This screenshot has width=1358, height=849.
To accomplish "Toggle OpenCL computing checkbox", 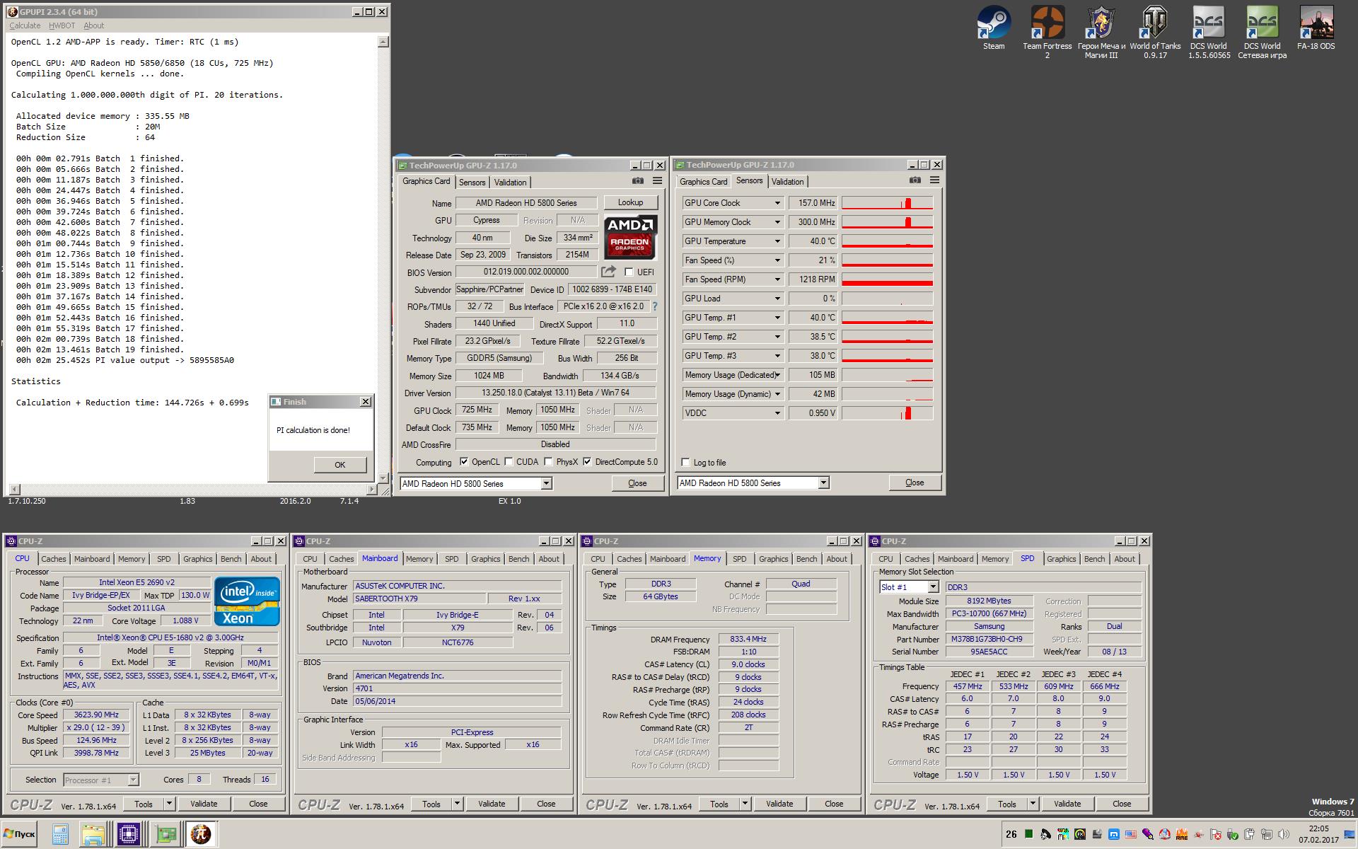I will tap(464, 462).
